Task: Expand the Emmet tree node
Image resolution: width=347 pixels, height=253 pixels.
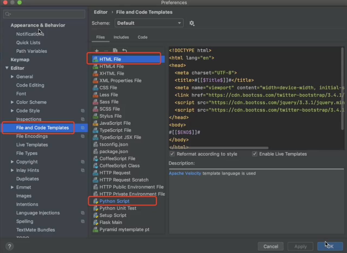Action: (12, 187)
